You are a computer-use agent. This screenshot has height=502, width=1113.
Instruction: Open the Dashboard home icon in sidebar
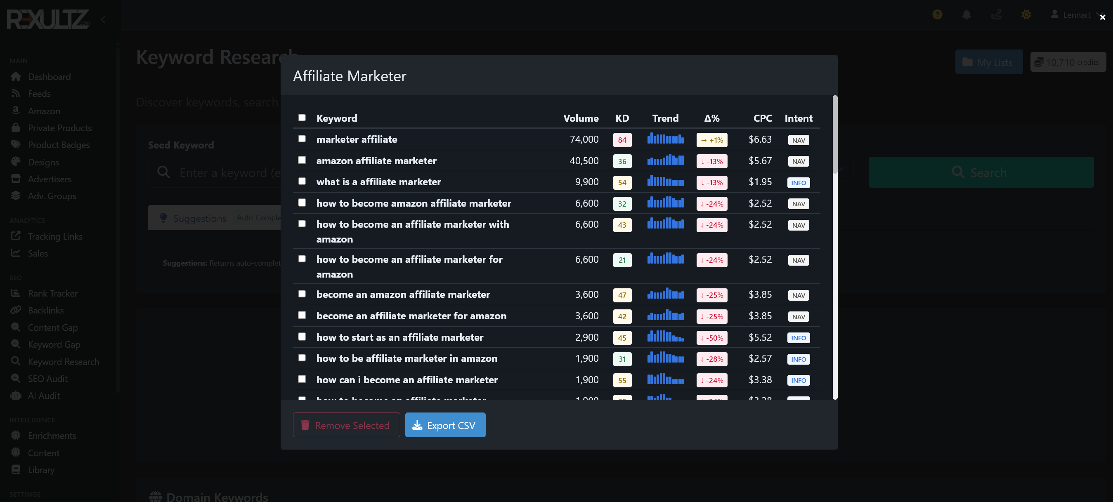pos(16,76)
